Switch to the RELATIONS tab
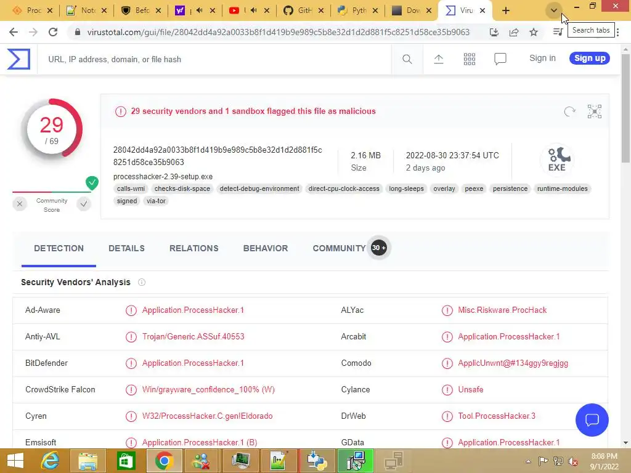Screen dimensions: 631x473 [x=194, y=249]
